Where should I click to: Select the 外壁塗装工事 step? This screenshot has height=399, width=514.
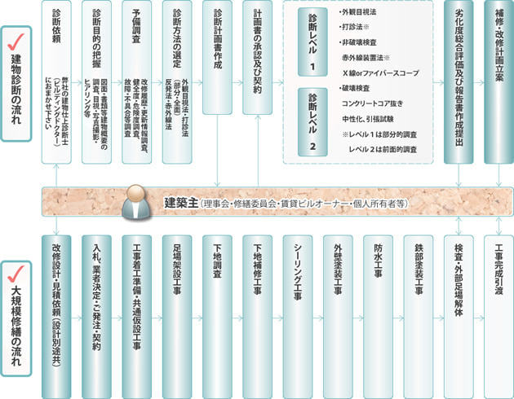pos(338,317)
